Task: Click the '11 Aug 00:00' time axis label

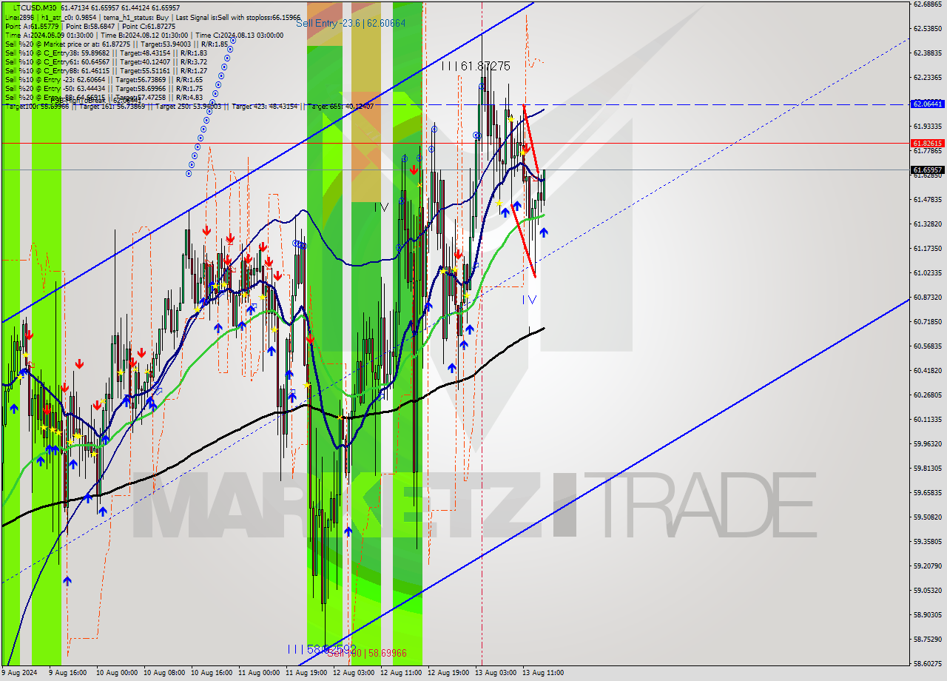Action: (x=259, y=673)
